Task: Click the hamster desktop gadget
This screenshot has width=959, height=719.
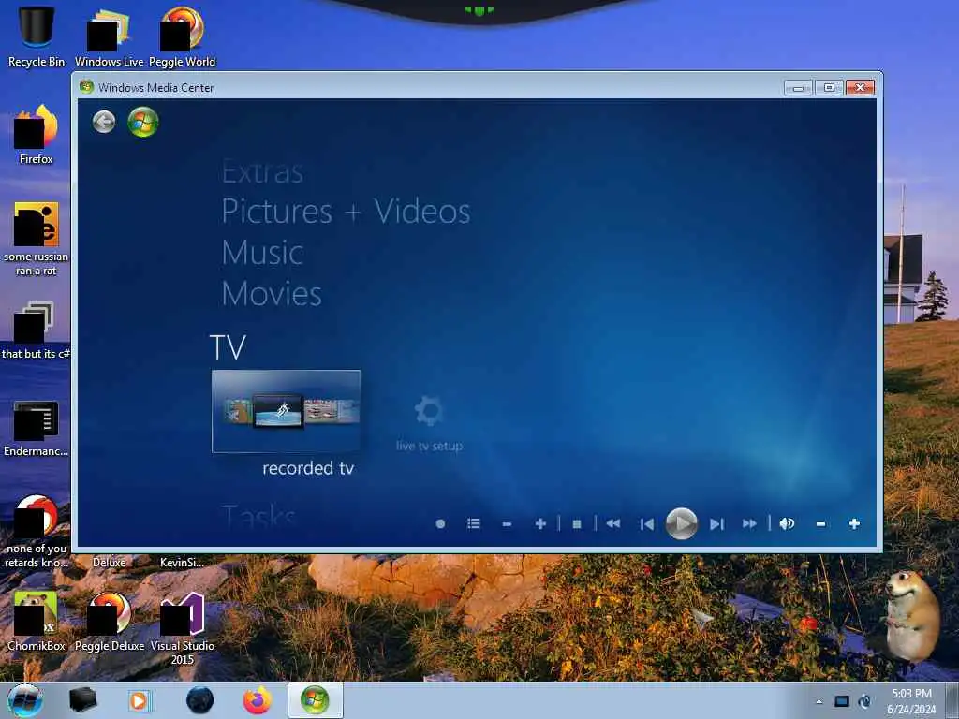Action: [912, 616]
